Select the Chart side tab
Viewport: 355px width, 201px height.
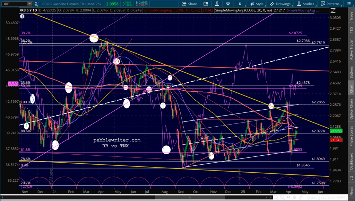[351, 88]
